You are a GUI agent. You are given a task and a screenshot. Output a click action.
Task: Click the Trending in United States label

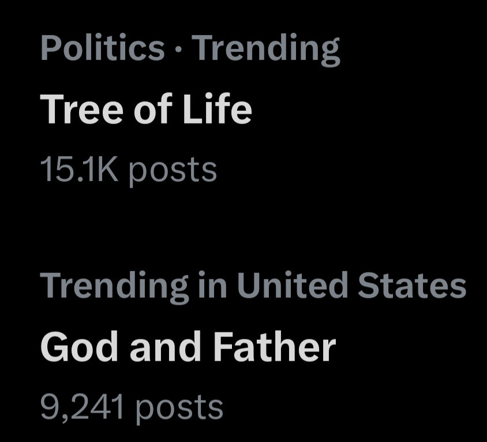click(253, 285)
